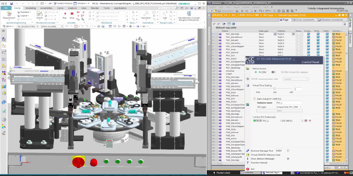Click the power-off icon next to PLC_1 instance

pyautogui.click(x=302, y=121)
